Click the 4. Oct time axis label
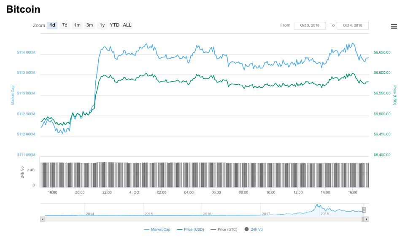Screen dimensions: 416x248 coord(134,192)
